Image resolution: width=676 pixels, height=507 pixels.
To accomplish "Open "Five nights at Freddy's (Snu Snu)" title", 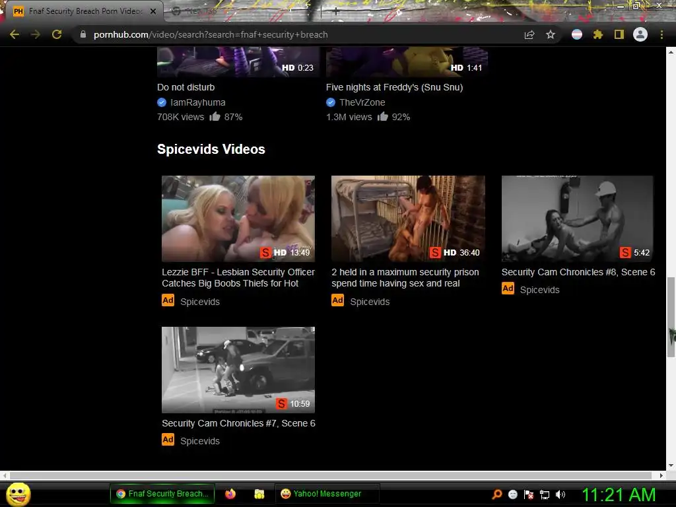I will [395, 87].
